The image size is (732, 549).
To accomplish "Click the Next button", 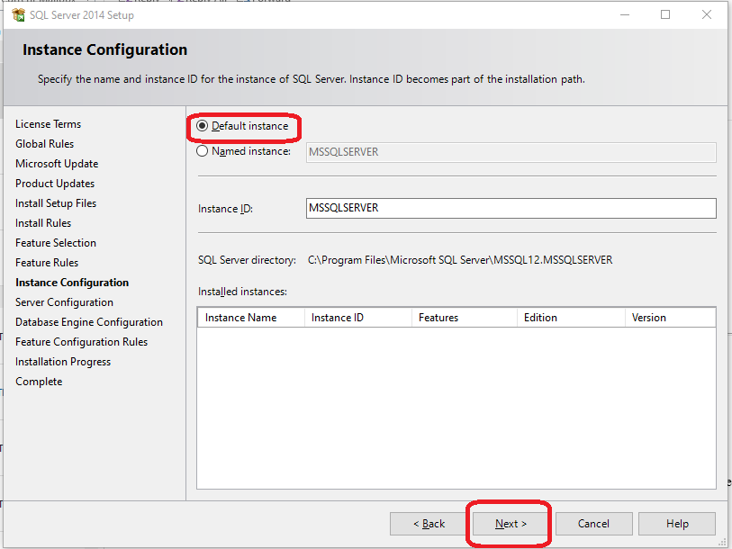I will tap(509, 523).
